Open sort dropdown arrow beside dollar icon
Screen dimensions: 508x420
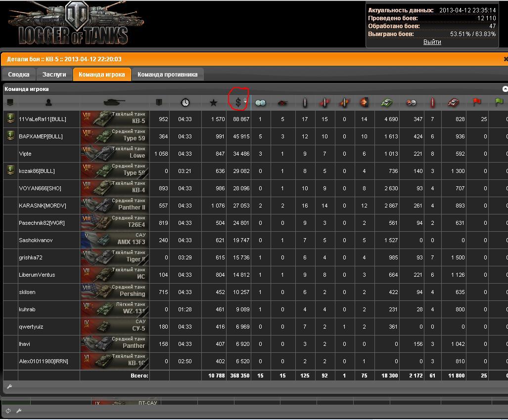[x=245, y=102]
